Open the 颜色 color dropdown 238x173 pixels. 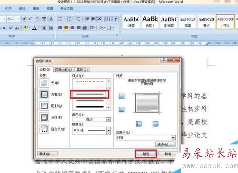(109, 120)
